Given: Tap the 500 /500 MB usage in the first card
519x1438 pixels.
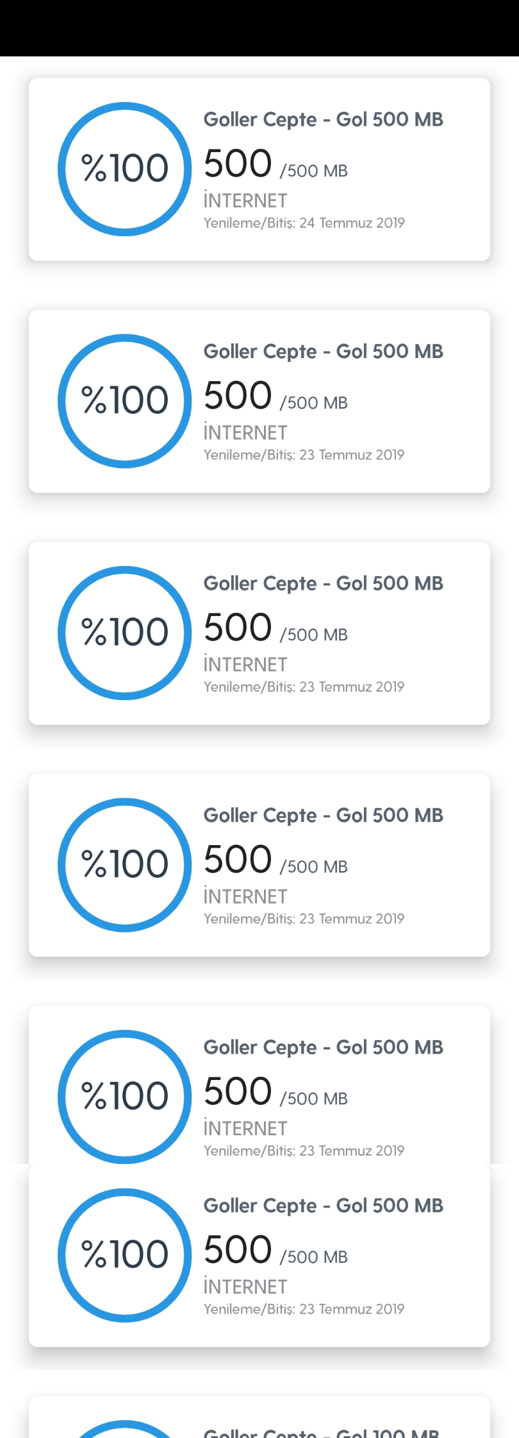Looking at the screenshot, I should click(276, 164).
